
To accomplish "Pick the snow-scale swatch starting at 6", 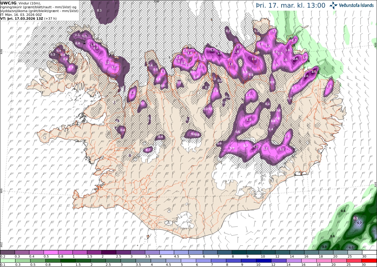I will pyautogui.click(x=210, y=252).
